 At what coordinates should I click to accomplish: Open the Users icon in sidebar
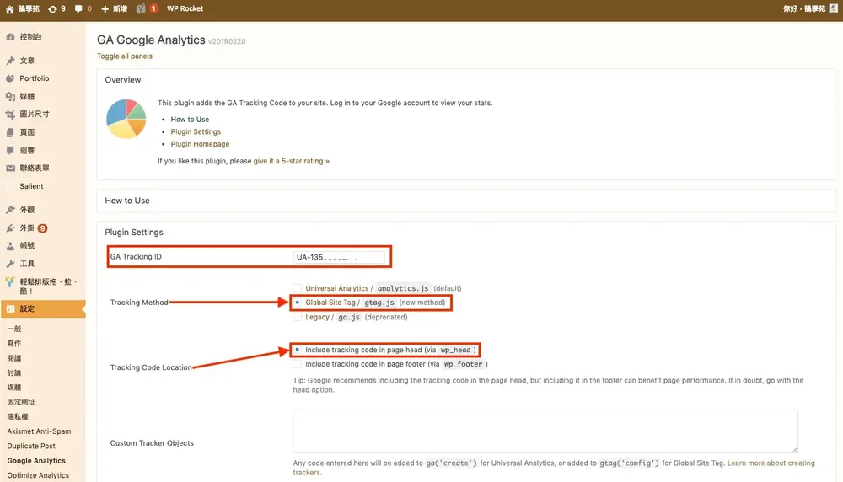(10, 246)
